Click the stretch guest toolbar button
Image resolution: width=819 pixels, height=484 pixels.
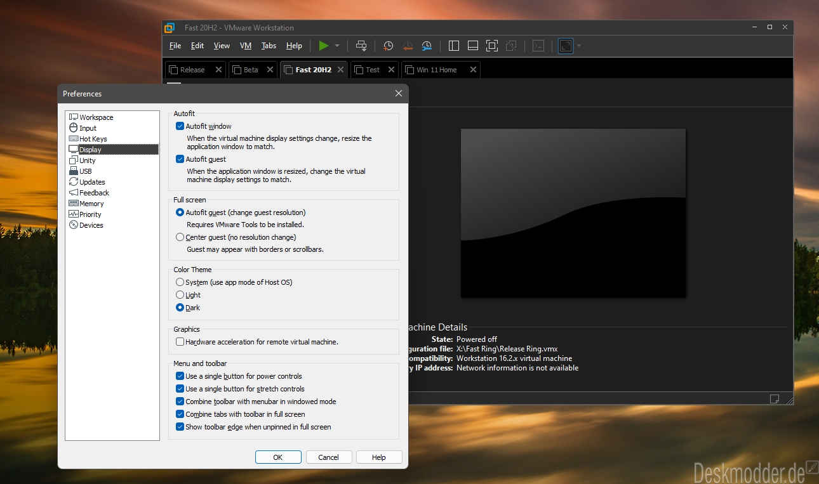tap(566, 46)
